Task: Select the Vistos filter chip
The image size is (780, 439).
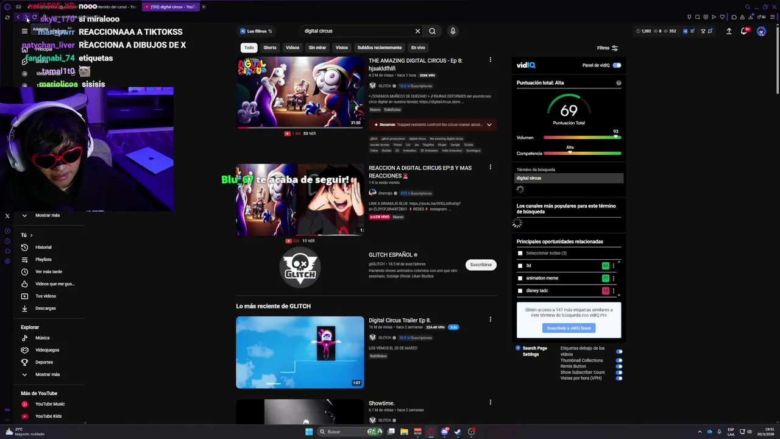Action: (x=342, y=48)
